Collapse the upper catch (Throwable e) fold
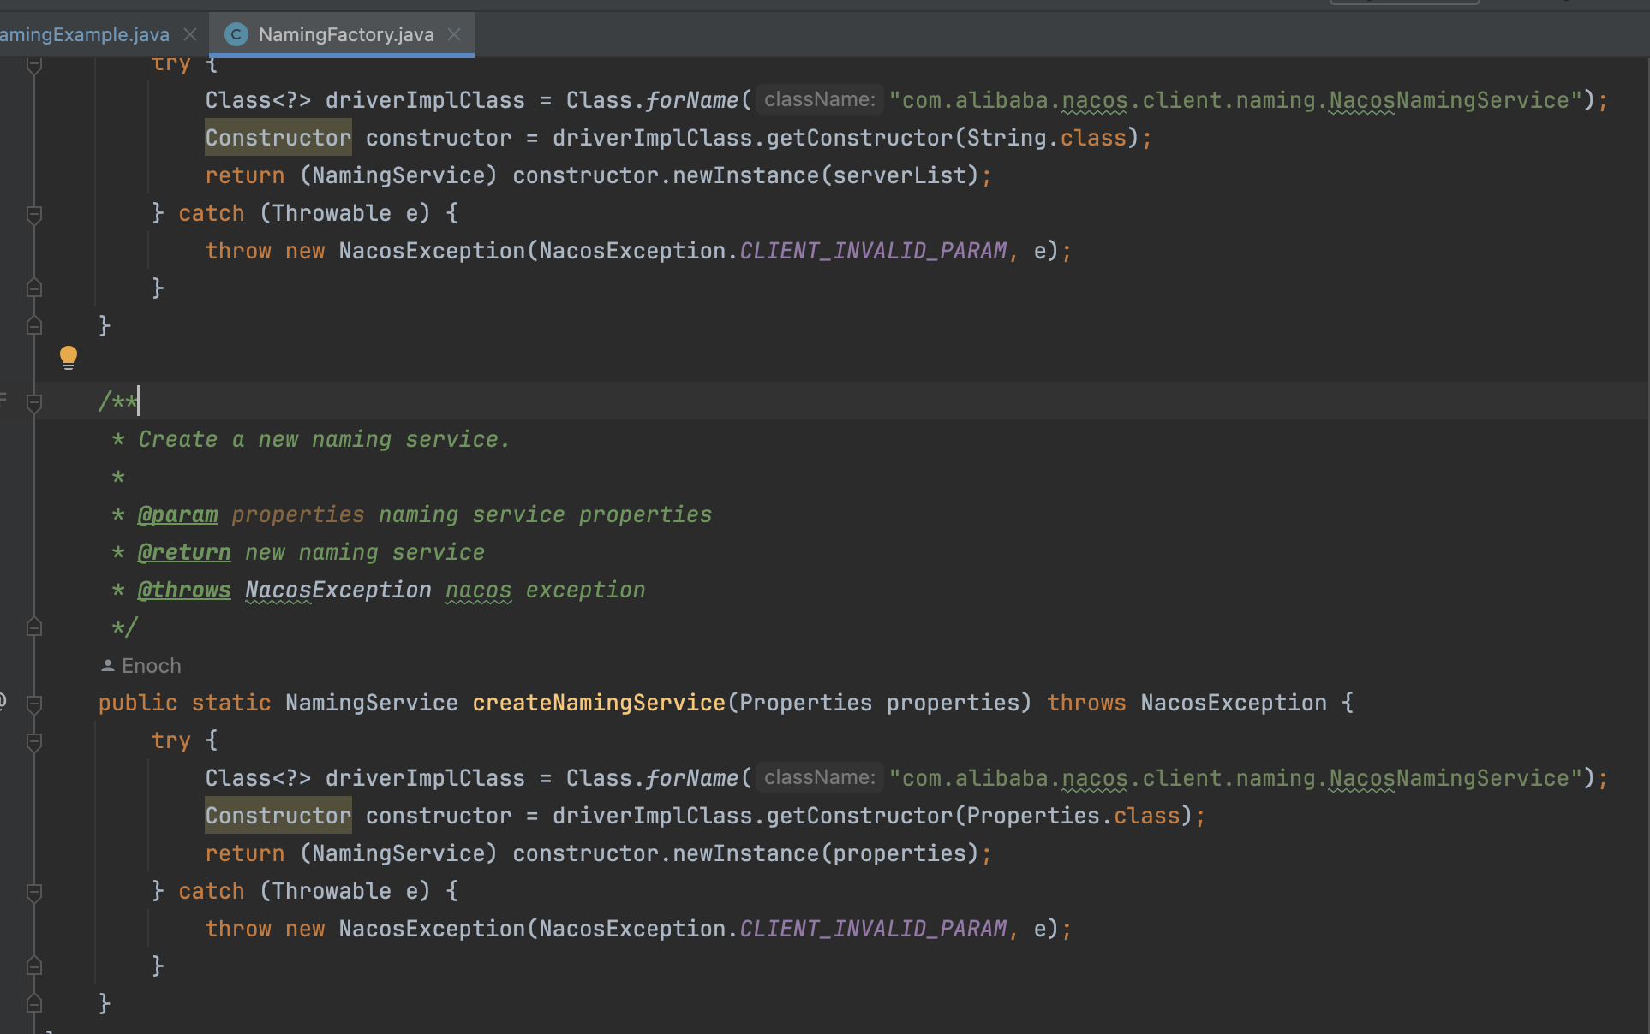 point(34,214)
